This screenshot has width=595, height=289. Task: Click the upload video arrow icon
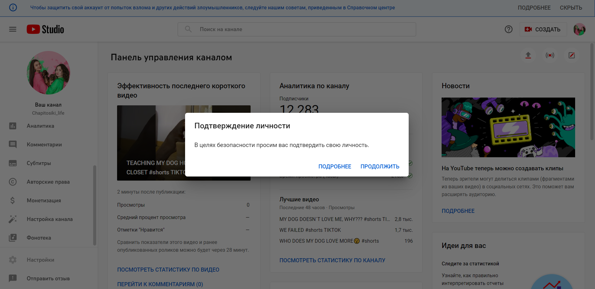point(528,55)
